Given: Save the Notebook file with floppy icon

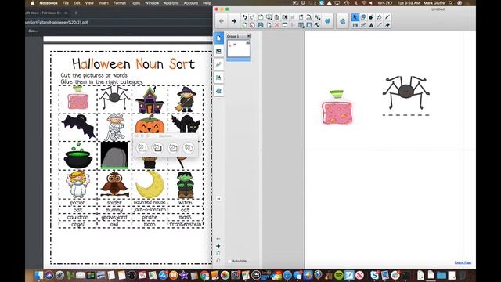Looking at the screenshot, I should [x=261, y=25].
